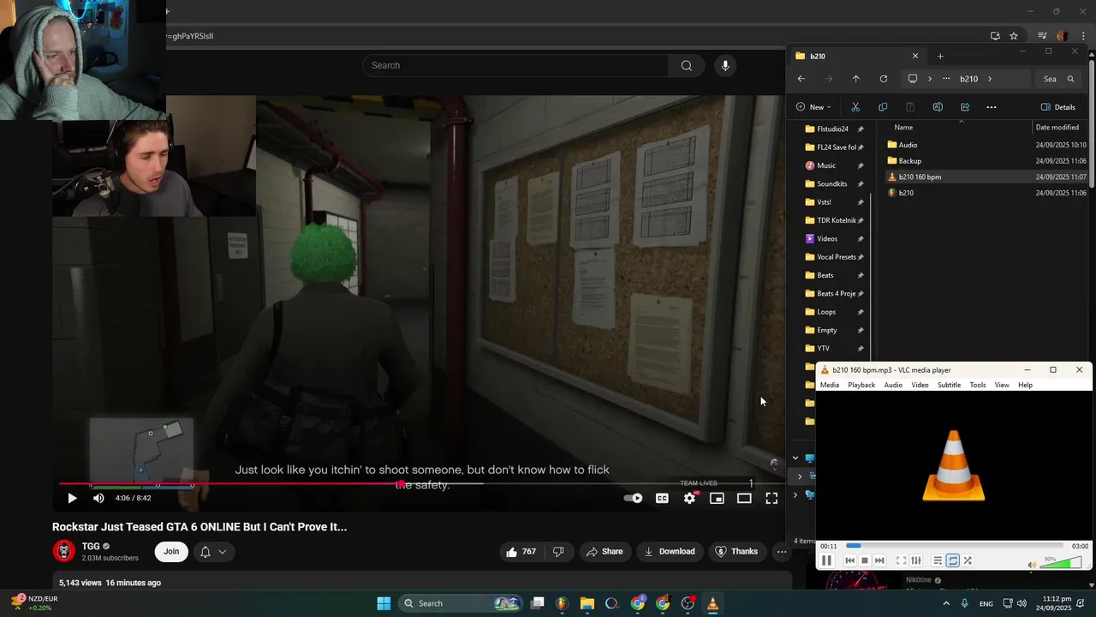1096x617 pixels.
Task: Open the notification bell dropdown
Action: 213,552
